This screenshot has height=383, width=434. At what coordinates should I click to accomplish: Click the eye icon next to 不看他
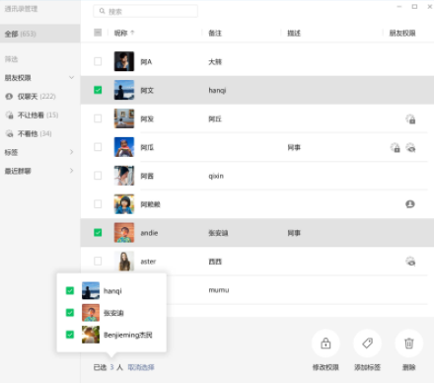(x=9, y=133)
